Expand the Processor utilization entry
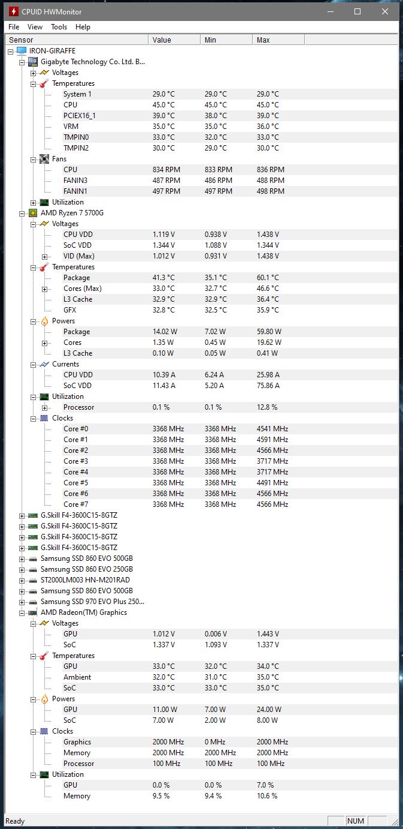Viewport: 403px width, 829px height. pyautogui.click(x=44, y=407)
